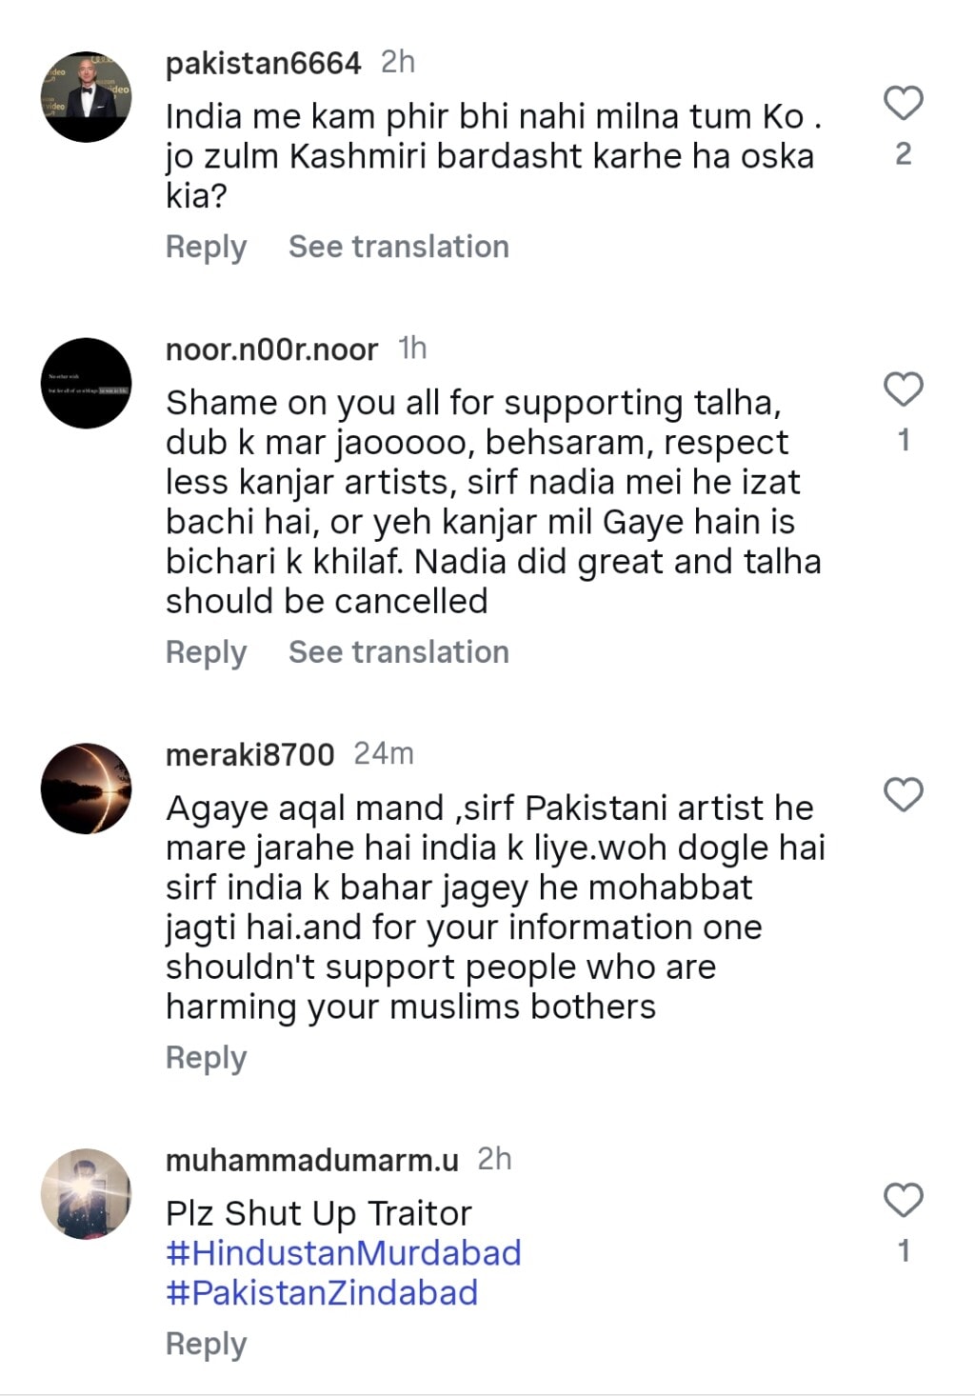Like pakistan6664's comment via the heart icon

click(x=903, y=101)
